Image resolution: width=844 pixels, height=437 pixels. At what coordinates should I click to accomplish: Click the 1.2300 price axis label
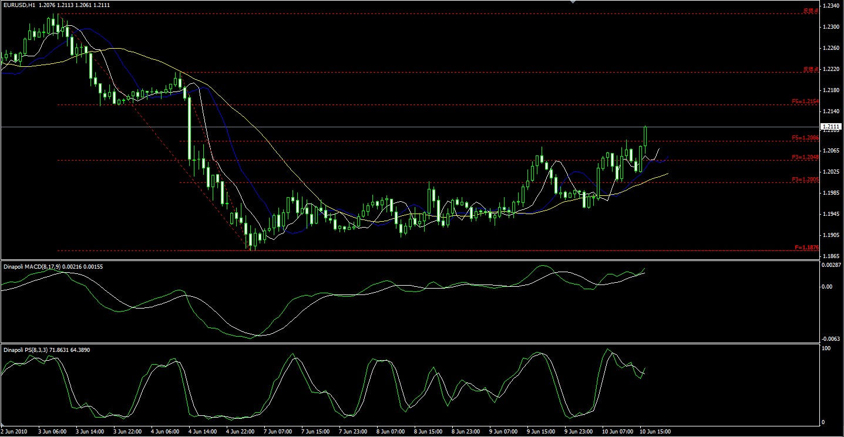coord(831,27)
